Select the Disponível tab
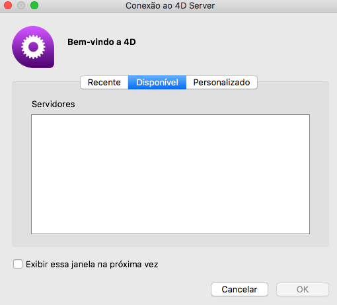The height and width of the screenshot is (305, 337). point(157,82)
